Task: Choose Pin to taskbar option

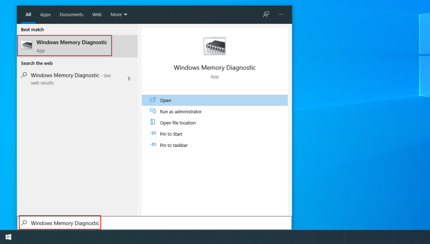Action: (173, 145)
